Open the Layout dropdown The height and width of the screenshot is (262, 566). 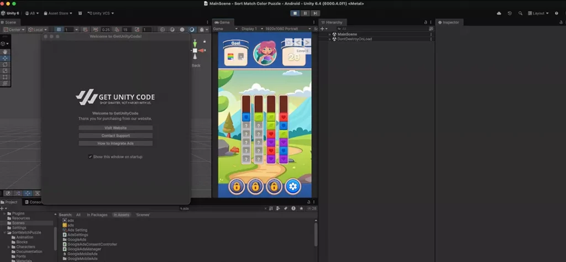coord(538,13)
